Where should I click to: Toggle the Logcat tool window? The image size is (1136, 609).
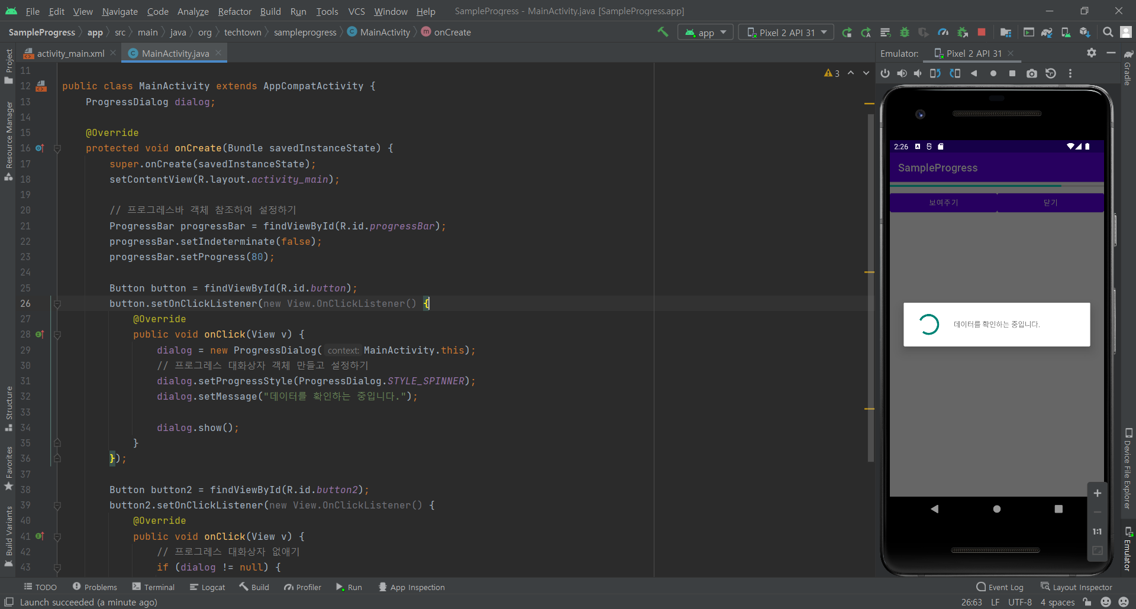[x=207, y=587]
